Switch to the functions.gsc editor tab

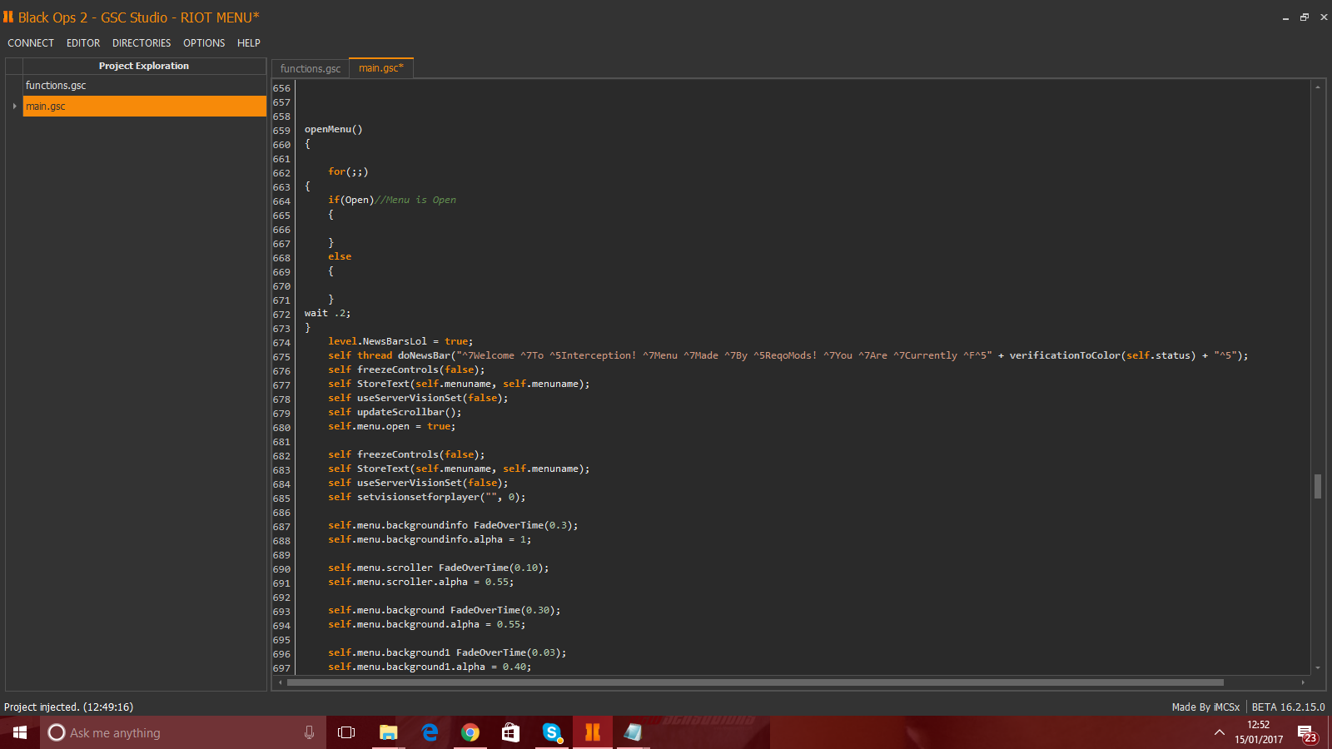coord(311,68)
